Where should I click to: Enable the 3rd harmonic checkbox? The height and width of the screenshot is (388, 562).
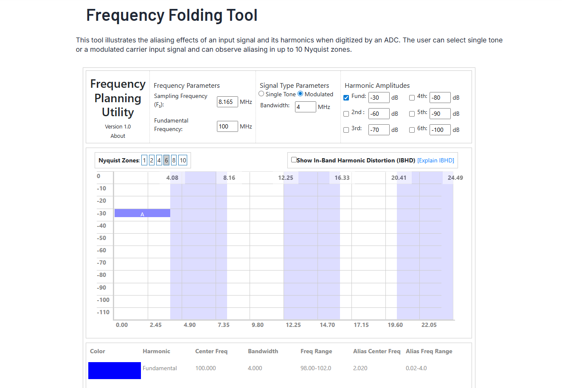click(346, 130)
